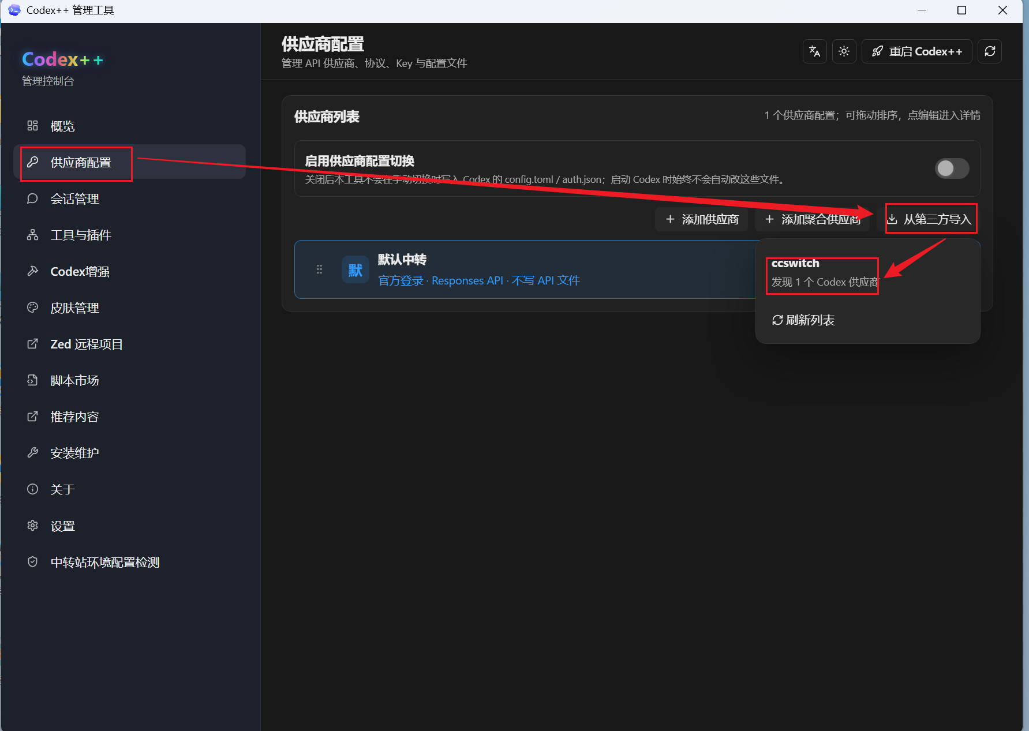Image resolution: width=1029 pixels, height=731 pixels.
Task: Click the external-link icon beside Zed 远程项目
Action: pos(33,344)
